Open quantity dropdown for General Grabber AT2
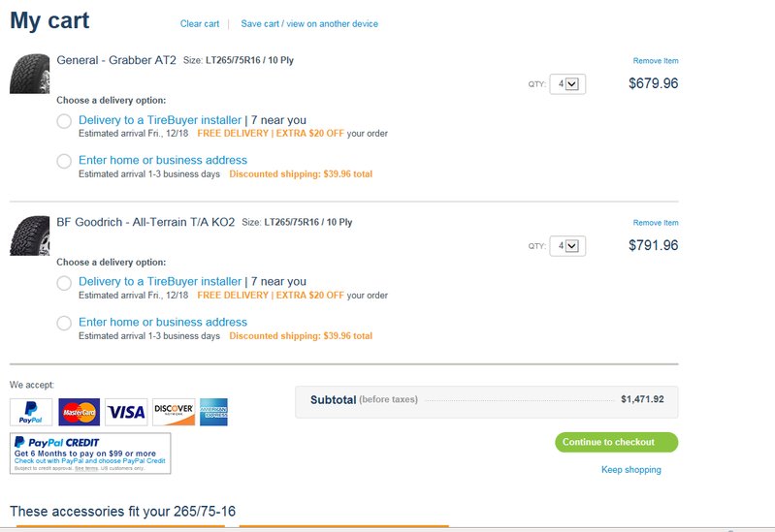Screen dimensions: 775x532 (567, 84)
